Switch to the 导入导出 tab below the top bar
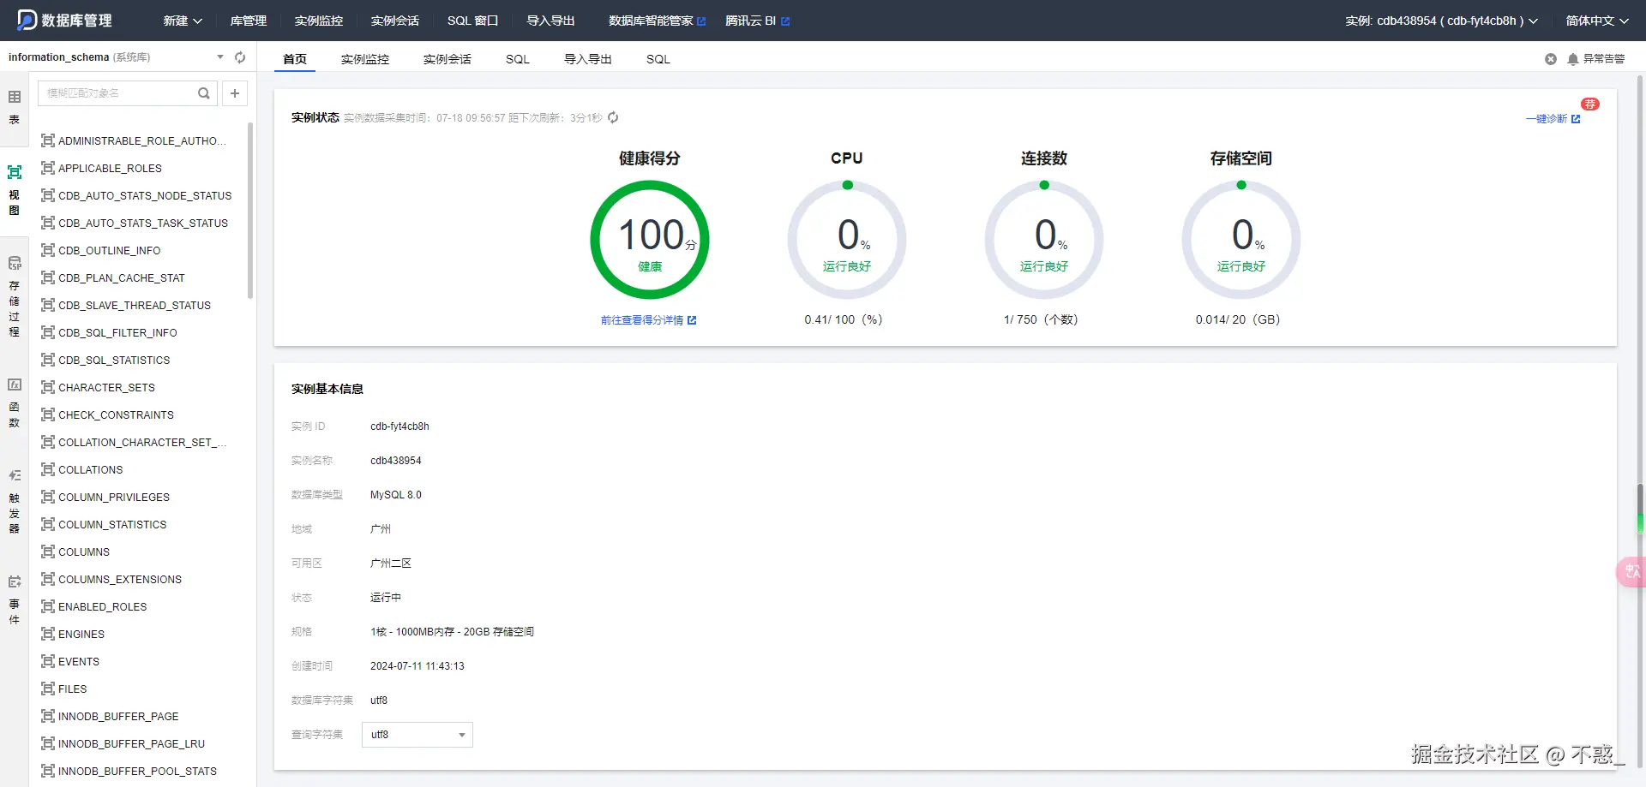The width and height of the screenshot is (1646, 787). pyautogui.click(x=588, y=59)
